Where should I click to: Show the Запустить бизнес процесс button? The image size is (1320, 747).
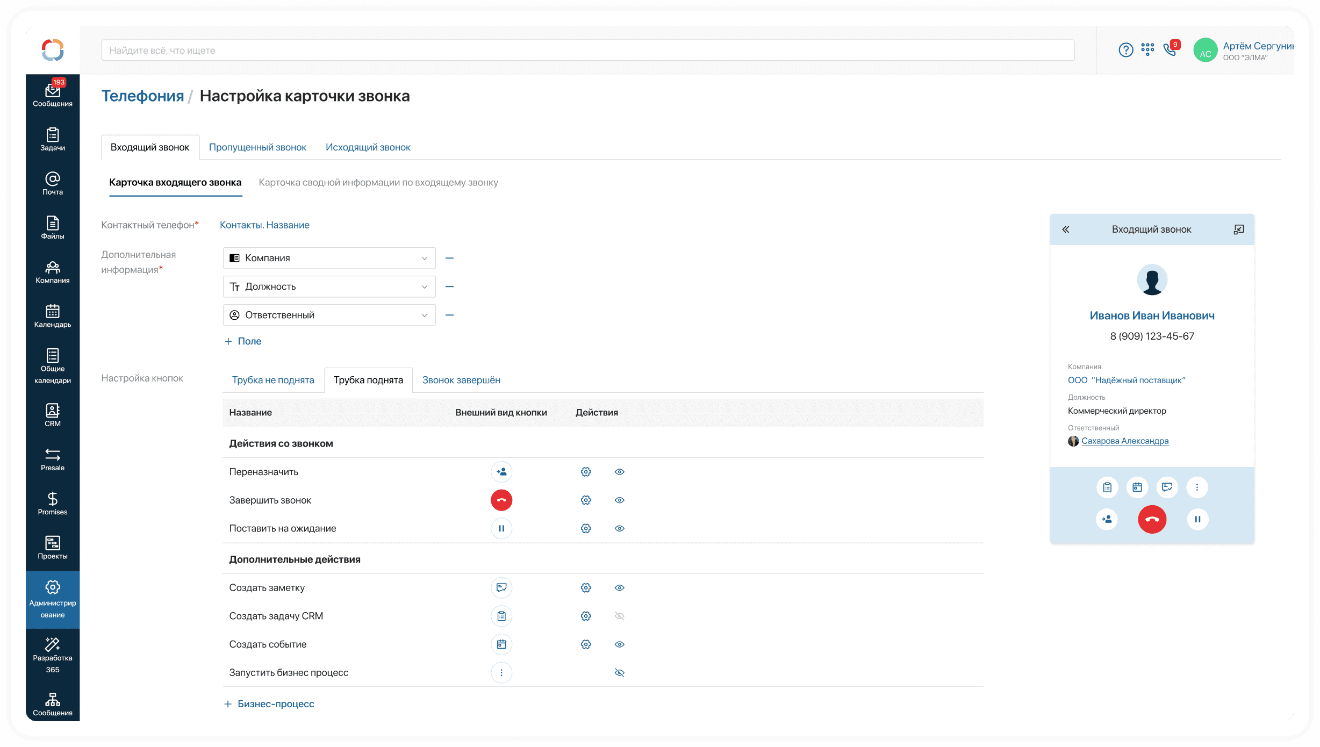(x=619, y=673)
